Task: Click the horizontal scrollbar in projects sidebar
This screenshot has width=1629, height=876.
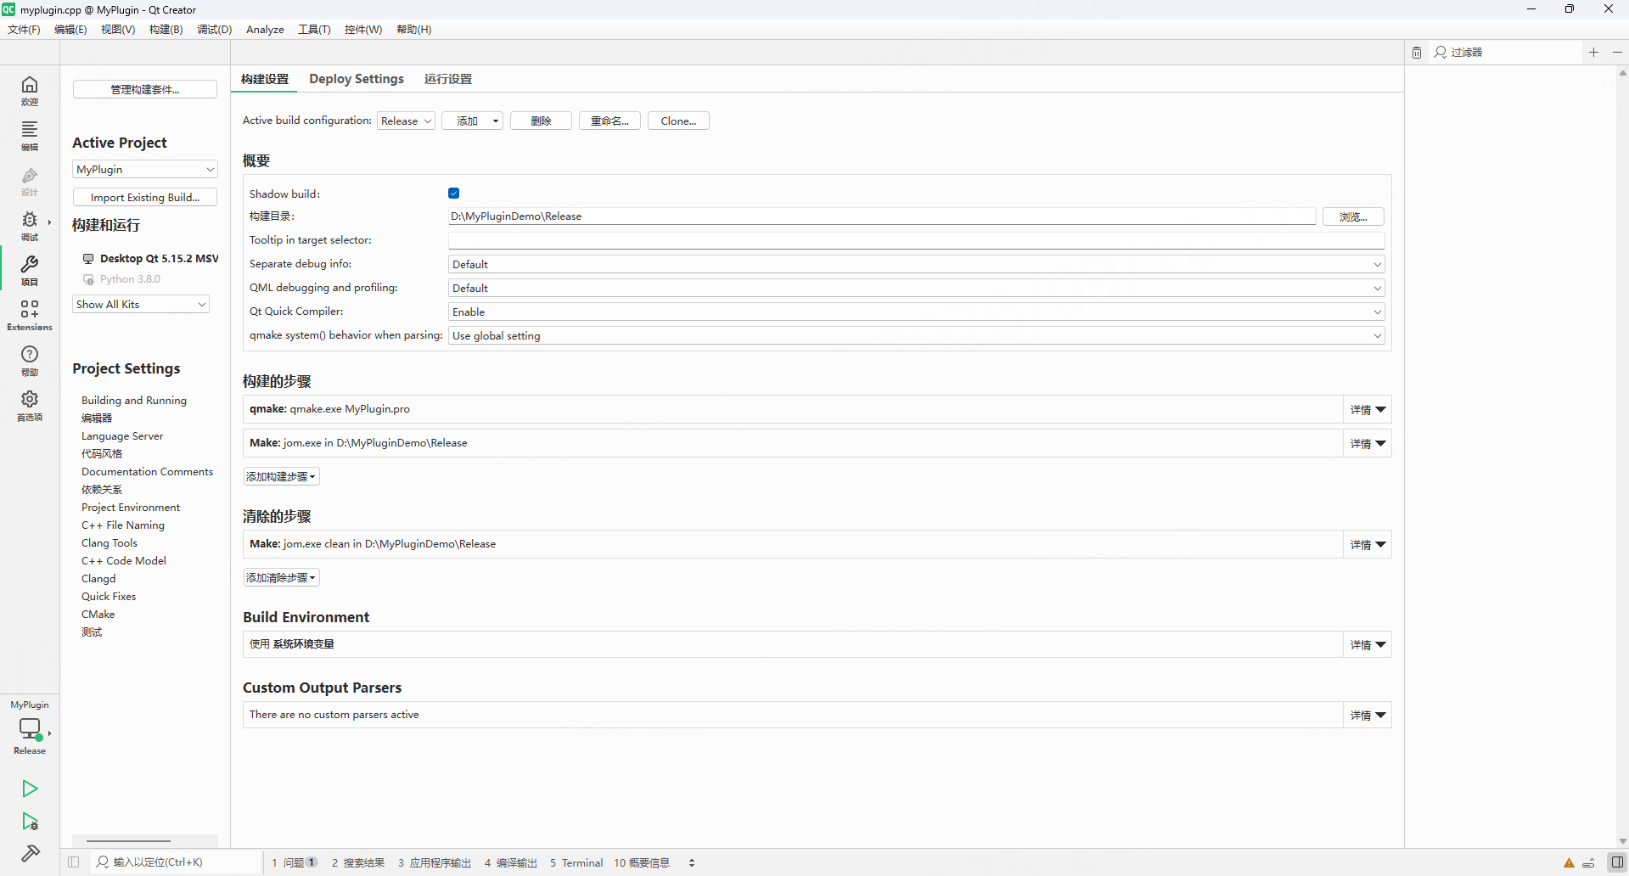Action: coord(129,841)
